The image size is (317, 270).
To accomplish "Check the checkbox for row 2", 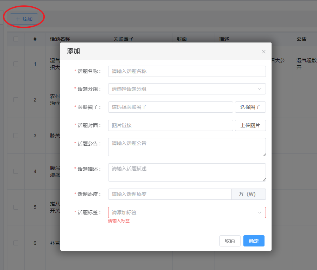I will [16, 100].
